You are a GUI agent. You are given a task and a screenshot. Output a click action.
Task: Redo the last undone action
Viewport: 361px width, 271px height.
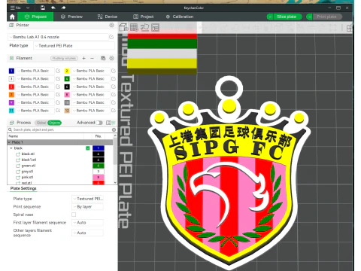point(63,8)
